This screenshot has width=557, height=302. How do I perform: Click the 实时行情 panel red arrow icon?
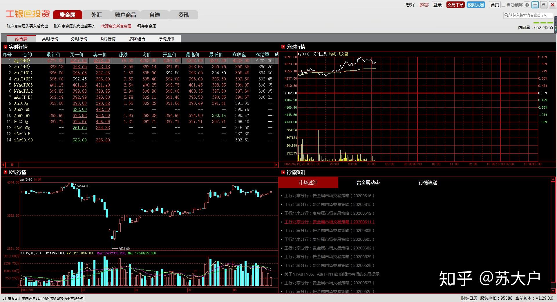[x=5, y=47]
